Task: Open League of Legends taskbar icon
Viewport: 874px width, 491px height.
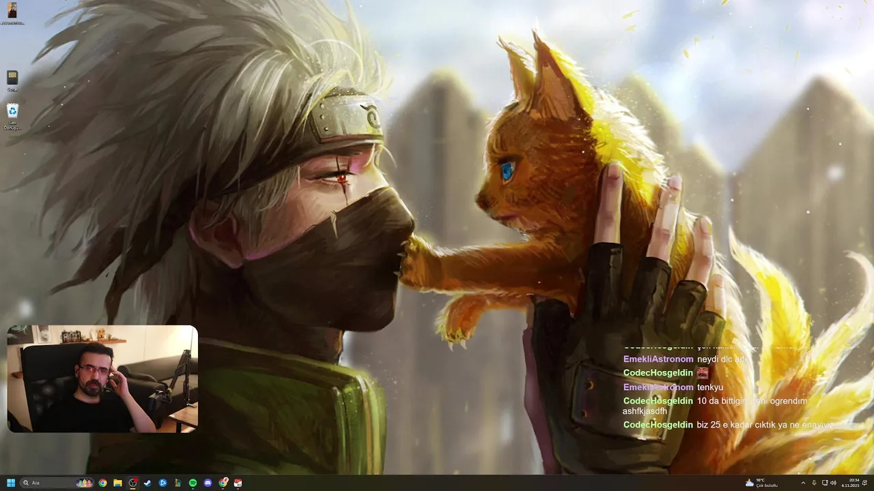Action: [x=178, y=483]
